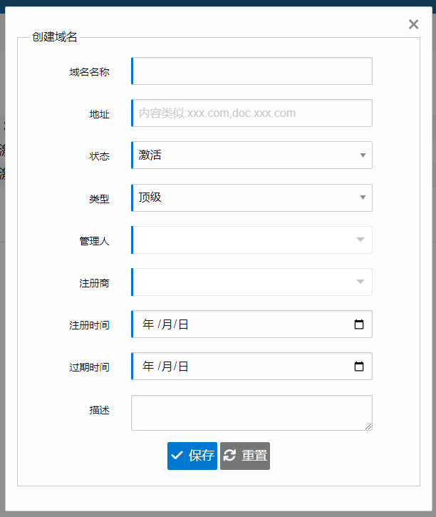Click the 描述 textarea resize handle

(368, 426)
